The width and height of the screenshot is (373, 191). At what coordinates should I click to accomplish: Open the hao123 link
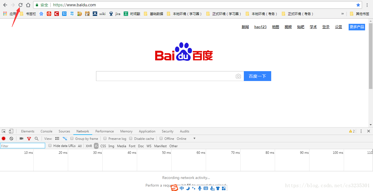click(x=260, y=27)
